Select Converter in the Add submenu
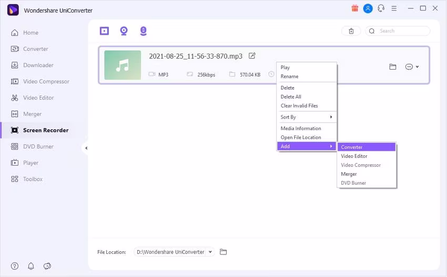The height and width of the screenshot is (277, 447). pyautogui.click(x=367, y=147)
